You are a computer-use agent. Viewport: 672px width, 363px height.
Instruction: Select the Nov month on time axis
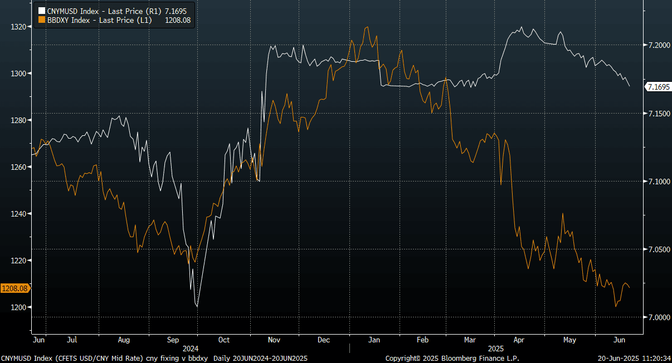[x=274, y=339]
